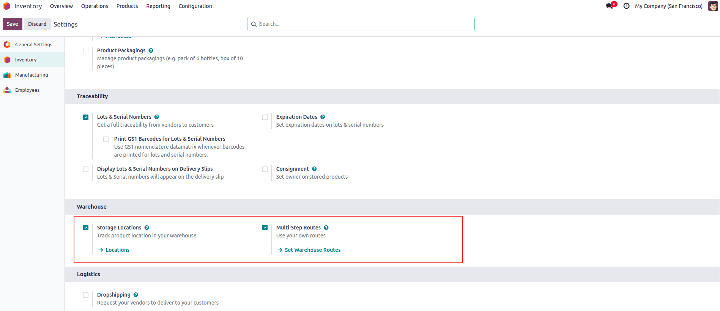Enable the Dropshipping checkbox
This screenshot has height=311, width=720.
click(86, 295)
